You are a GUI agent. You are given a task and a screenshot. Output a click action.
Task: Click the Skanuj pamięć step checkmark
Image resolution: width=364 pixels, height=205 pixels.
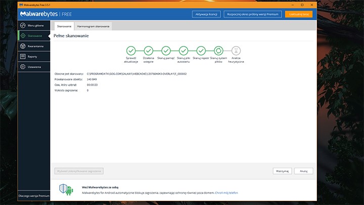(166, 50)
